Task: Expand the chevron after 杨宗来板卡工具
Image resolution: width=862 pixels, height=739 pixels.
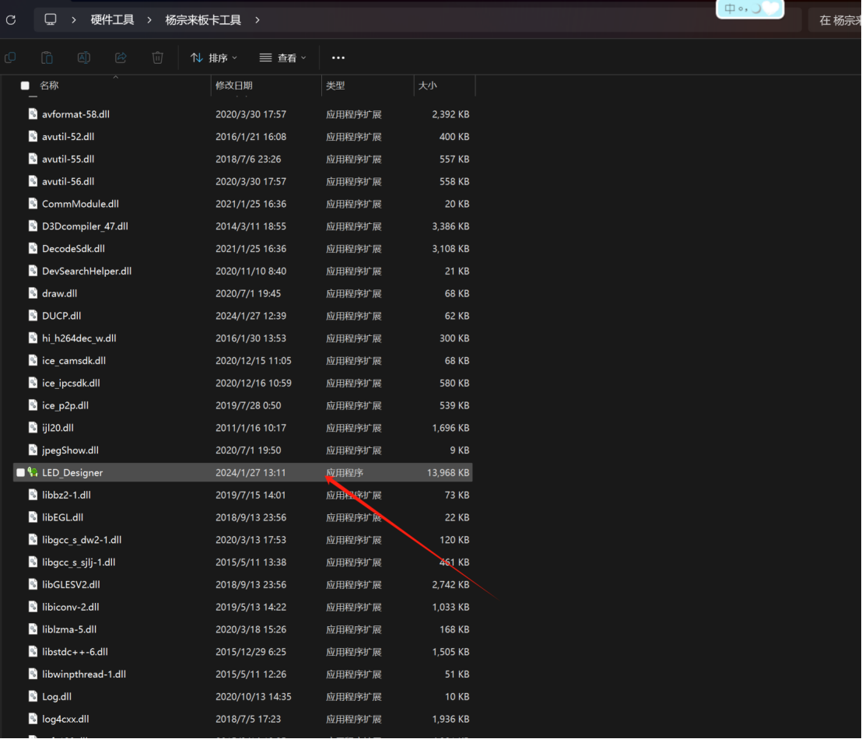Action: pyautogui.click(x=258, y=20)
